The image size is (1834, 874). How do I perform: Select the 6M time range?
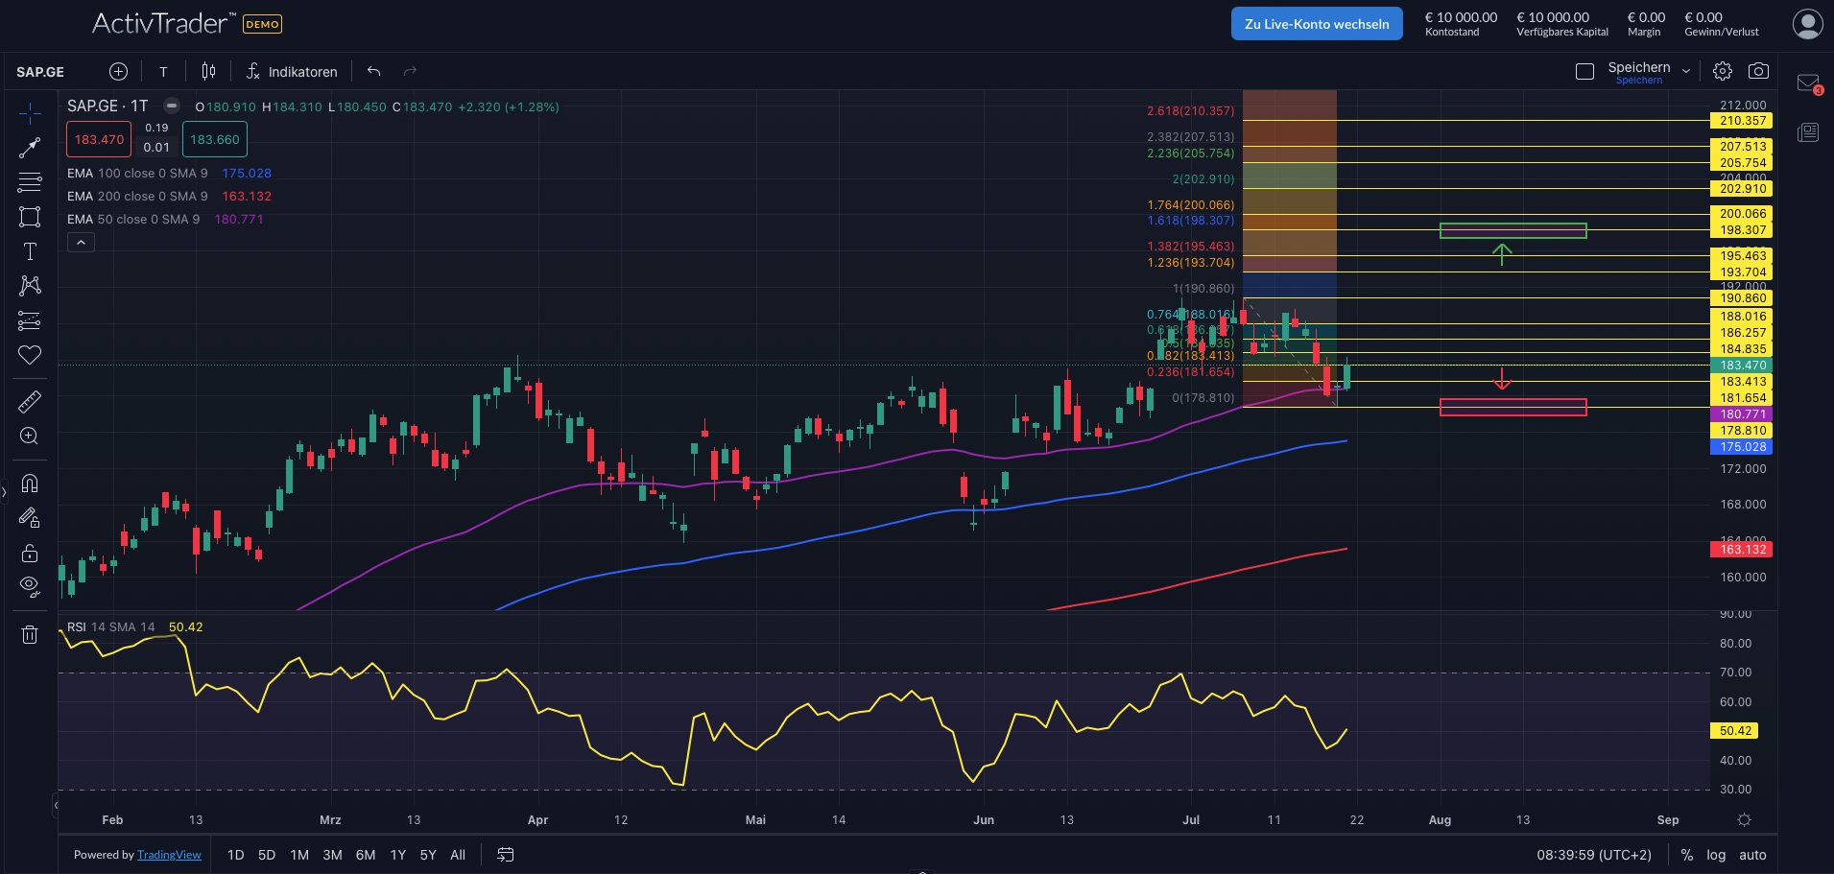pyautogui.click(x=365, y=855)
